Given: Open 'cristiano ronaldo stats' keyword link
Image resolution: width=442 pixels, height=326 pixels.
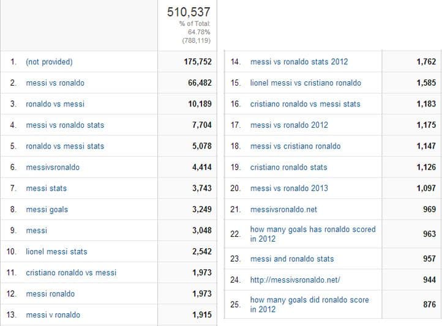Looking at the screenshot, I should pos(289,167).
